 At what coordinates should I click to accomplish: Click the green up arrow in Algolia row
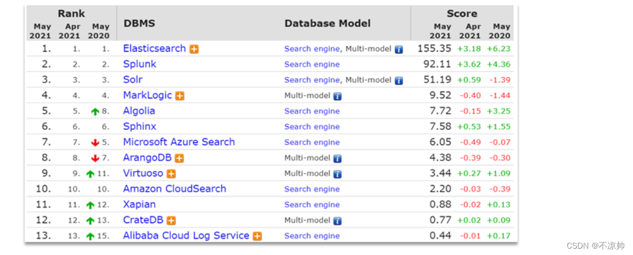click(95, 112)
